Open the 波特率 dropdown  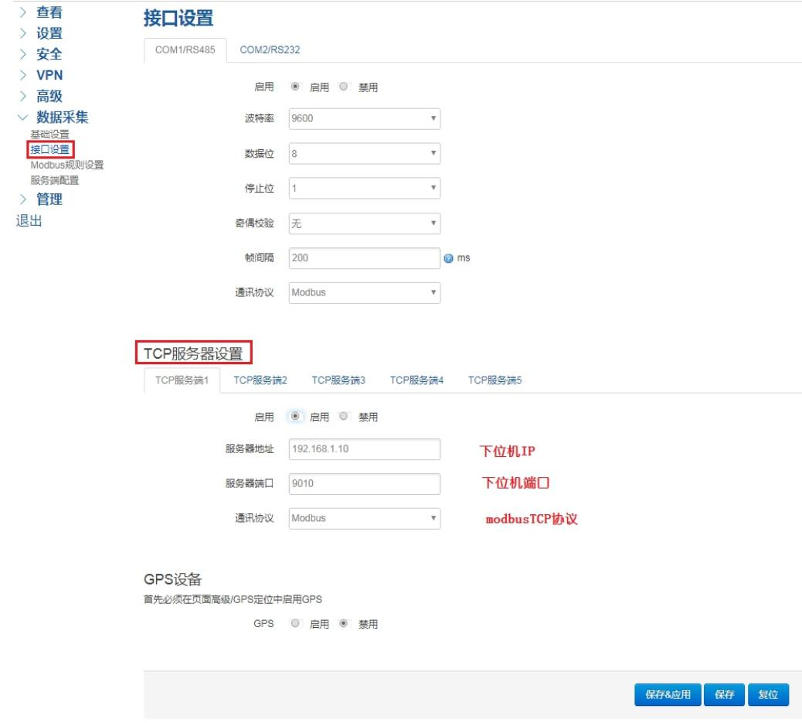(363, 119)
